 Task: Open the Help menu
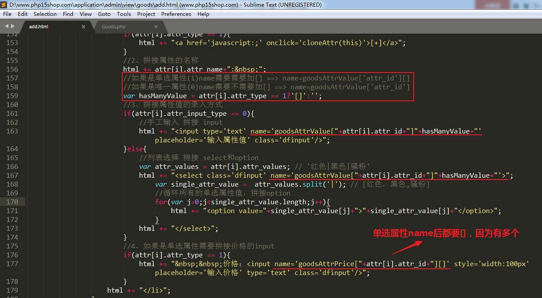[203, 14]
